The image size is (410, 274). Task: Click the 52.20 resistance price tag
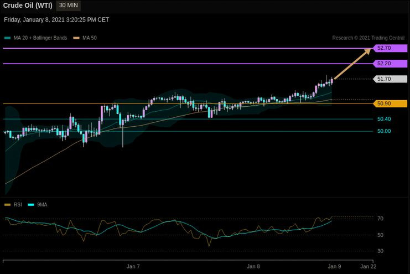pyautogui.click(x=390, y=64)
